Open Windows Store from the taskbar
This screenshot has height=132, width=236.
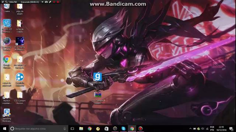[107, 129]
